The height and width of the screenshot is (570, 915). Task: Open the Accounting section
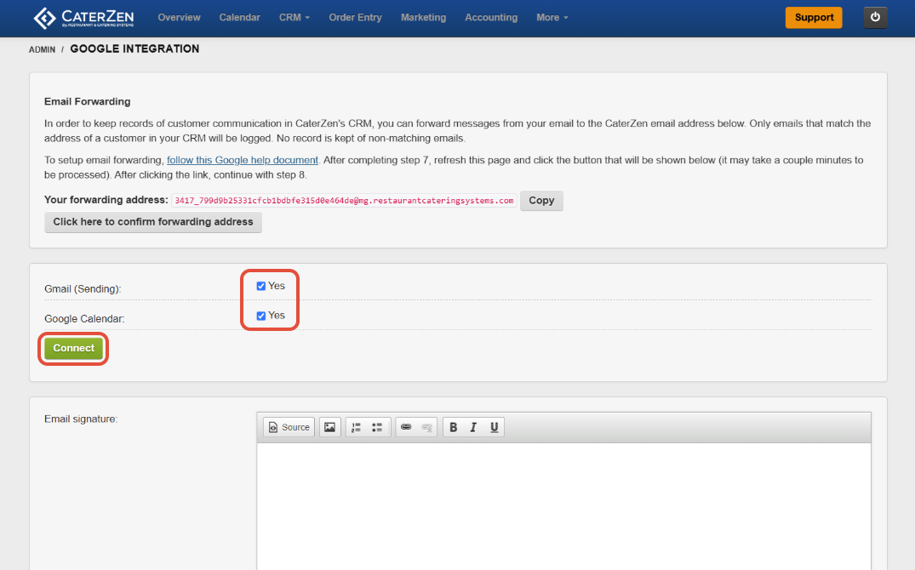click(491, 18)
